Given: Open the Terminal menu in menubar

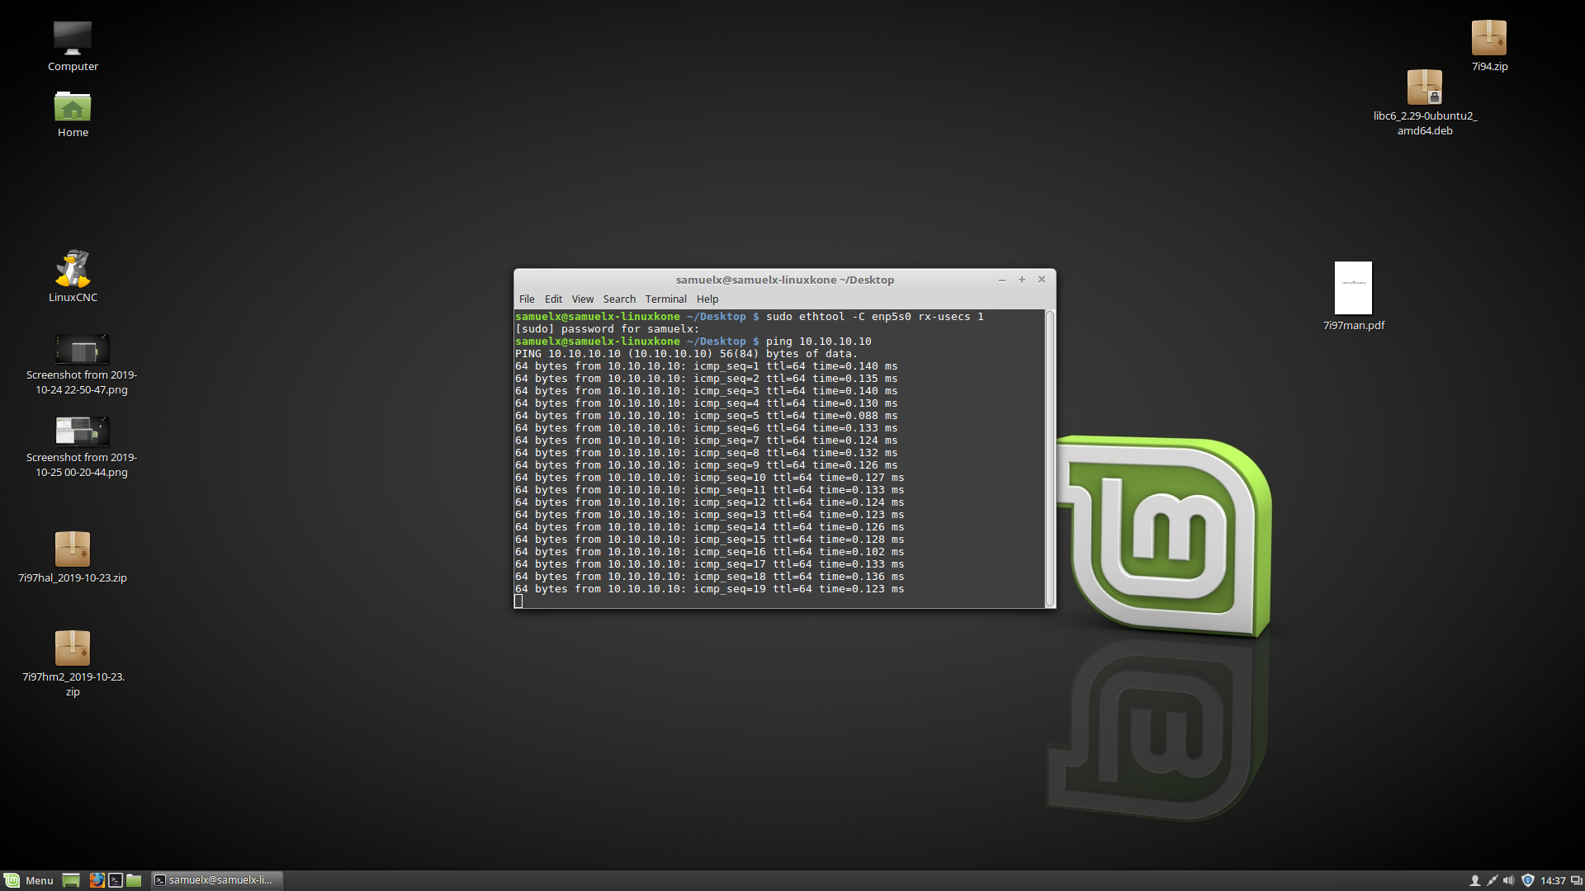Looking at the screenshot, I should tap(666, 299).
